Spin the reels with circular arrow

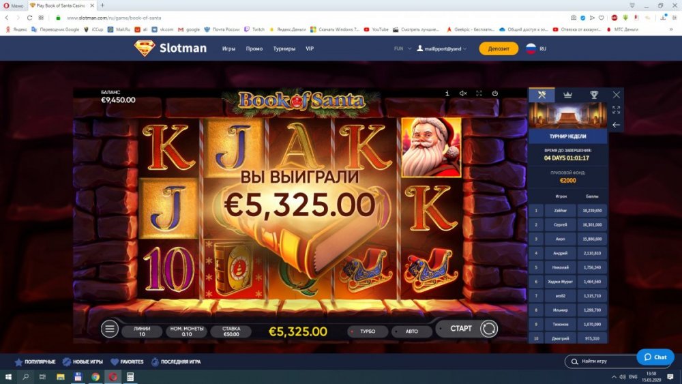coord(488,329)
